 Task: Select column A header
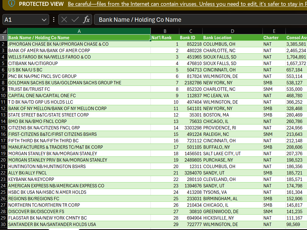click(x=79, y=31)
